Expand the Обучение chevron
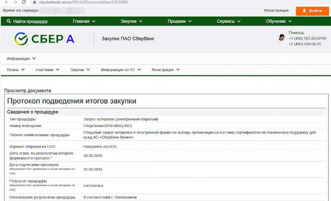Screen dimensions: 331x201 coord(290,21)
